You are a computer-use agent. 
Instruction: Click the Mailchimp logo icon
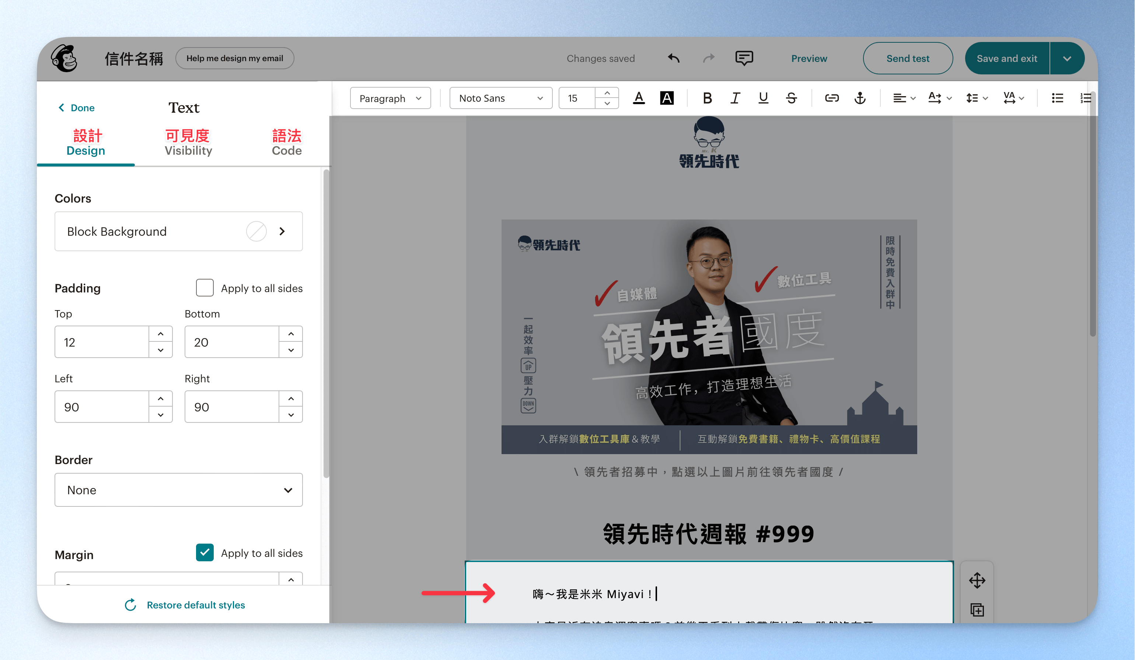[65, 58]
